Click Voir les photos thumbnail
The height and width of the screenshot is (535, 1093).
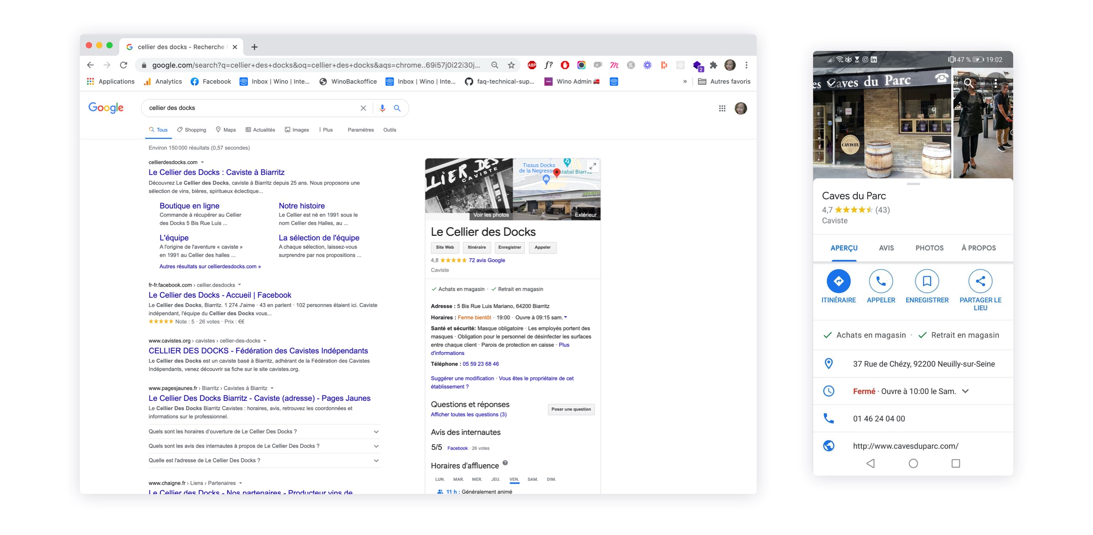(x=469, y=189)
